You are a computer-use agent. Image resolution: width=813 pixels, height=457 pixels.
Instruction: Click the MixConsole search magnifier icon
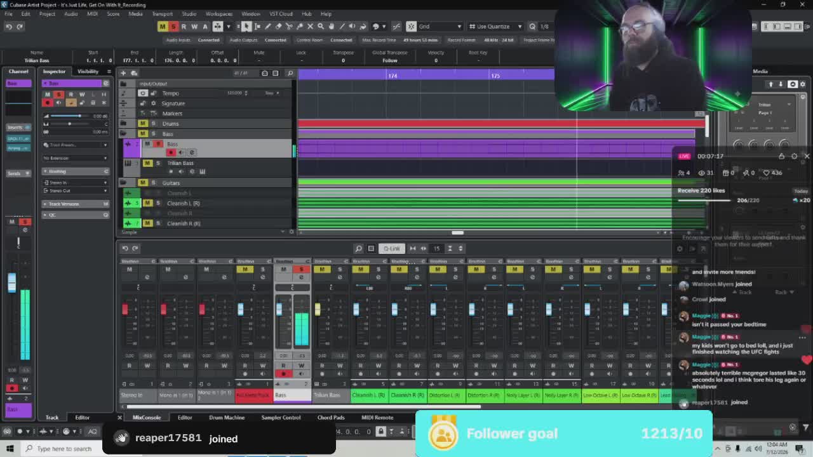[358, 248]
